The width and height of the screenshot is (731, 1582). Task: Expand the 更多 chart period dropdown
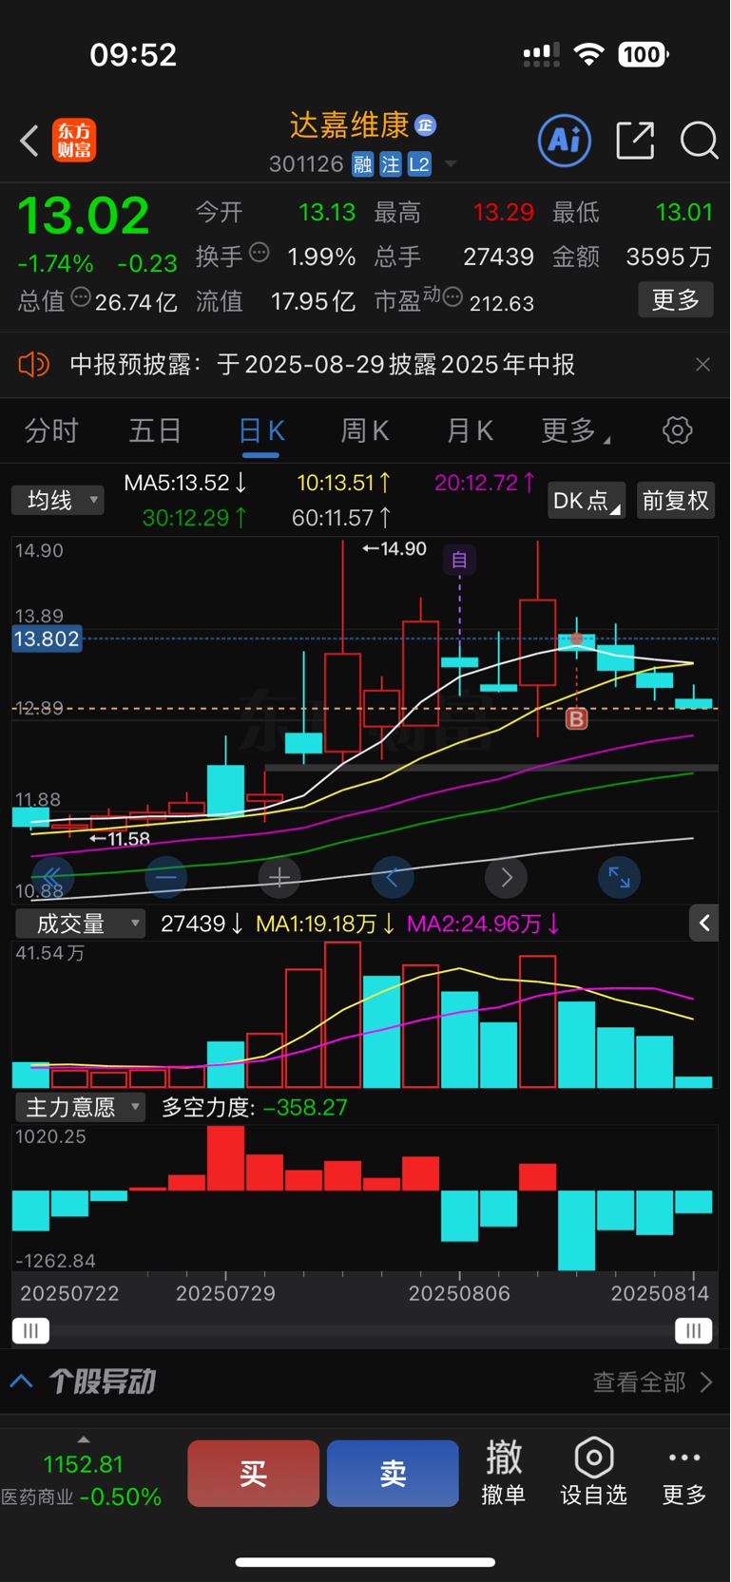point(575,430)
